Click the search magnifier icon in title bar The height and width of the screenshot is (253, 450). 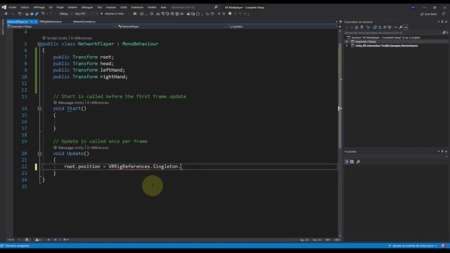[216, 7]
